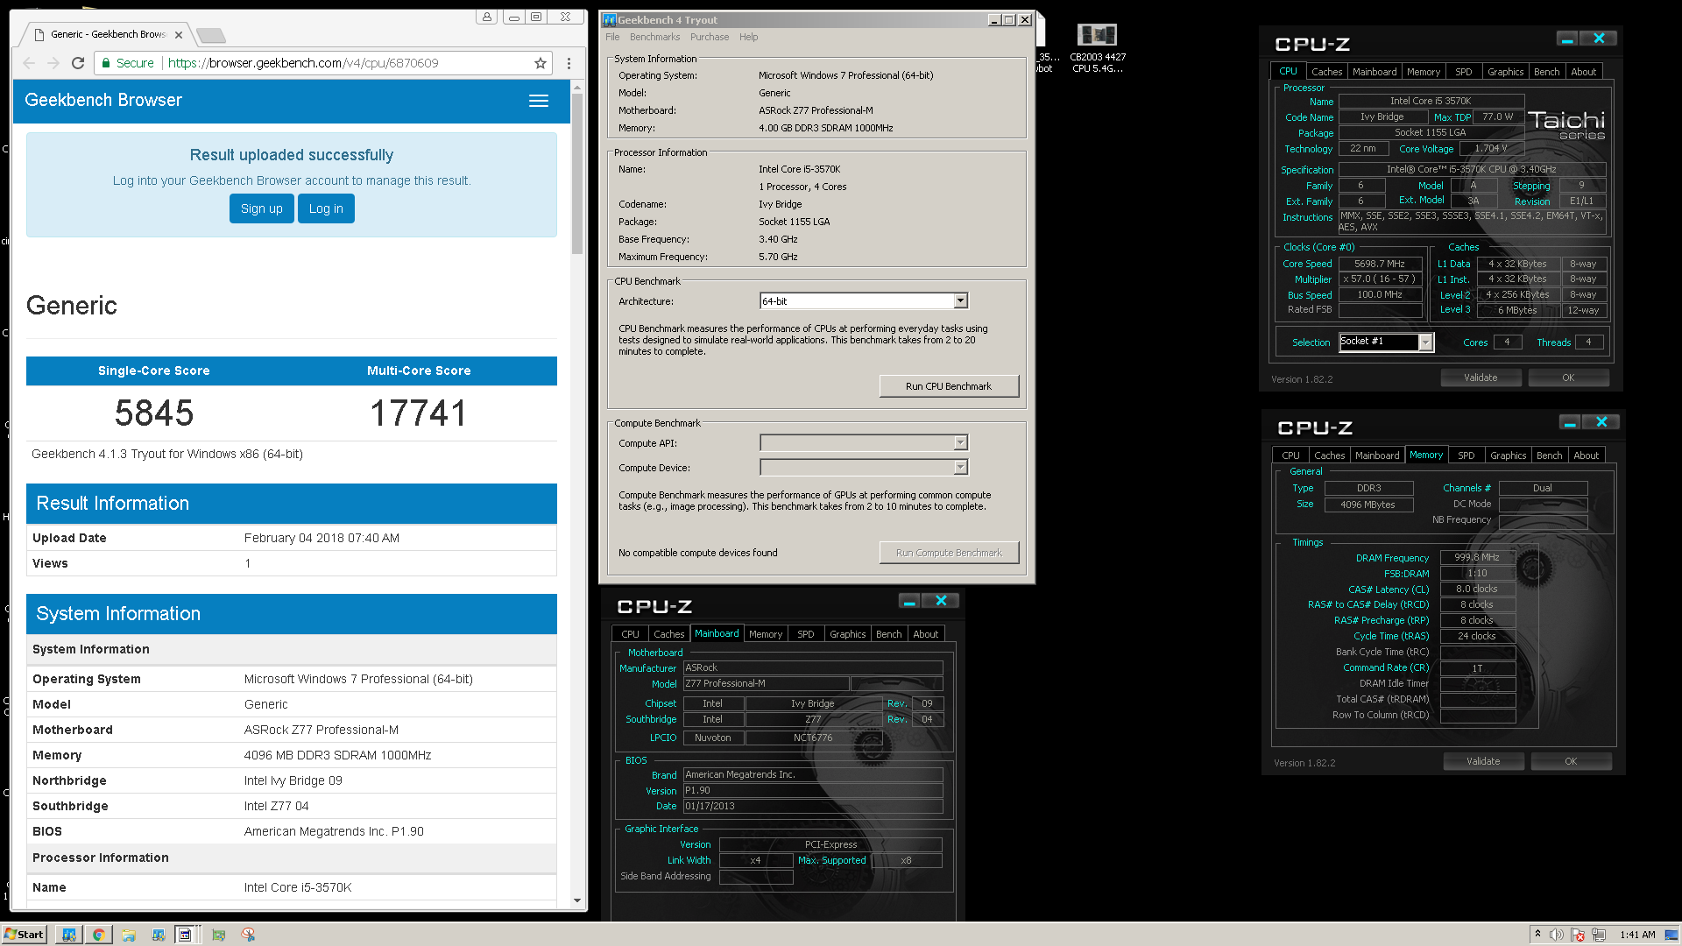Switch to SPD tab in Memory CPU-Z window
Image resolution: width=1682 pixels, height=946 pixels.
[x=1466, y=455]
